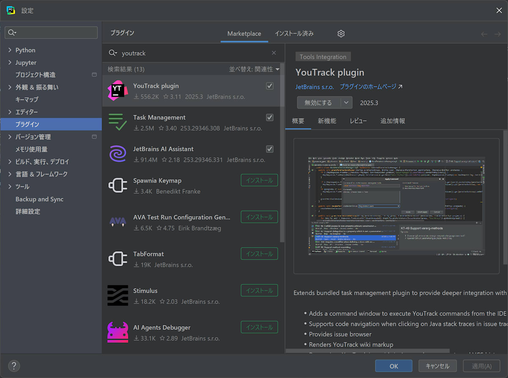This screenshot has height=378, width=508.
Task: Install the TabFormat plugin
Action: click(x=260, y=254)
